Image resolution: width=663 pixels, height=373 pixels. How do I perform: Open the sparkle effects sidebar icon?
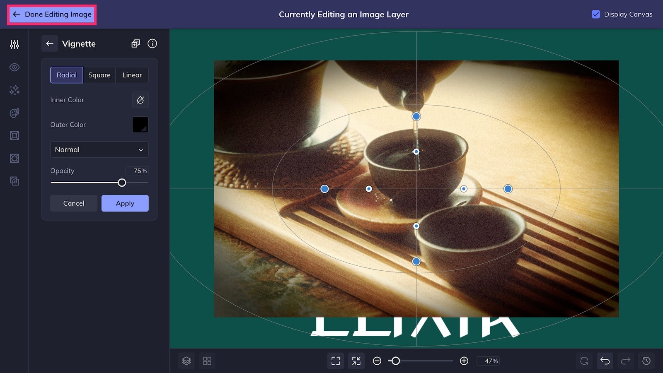coord(15,90)
